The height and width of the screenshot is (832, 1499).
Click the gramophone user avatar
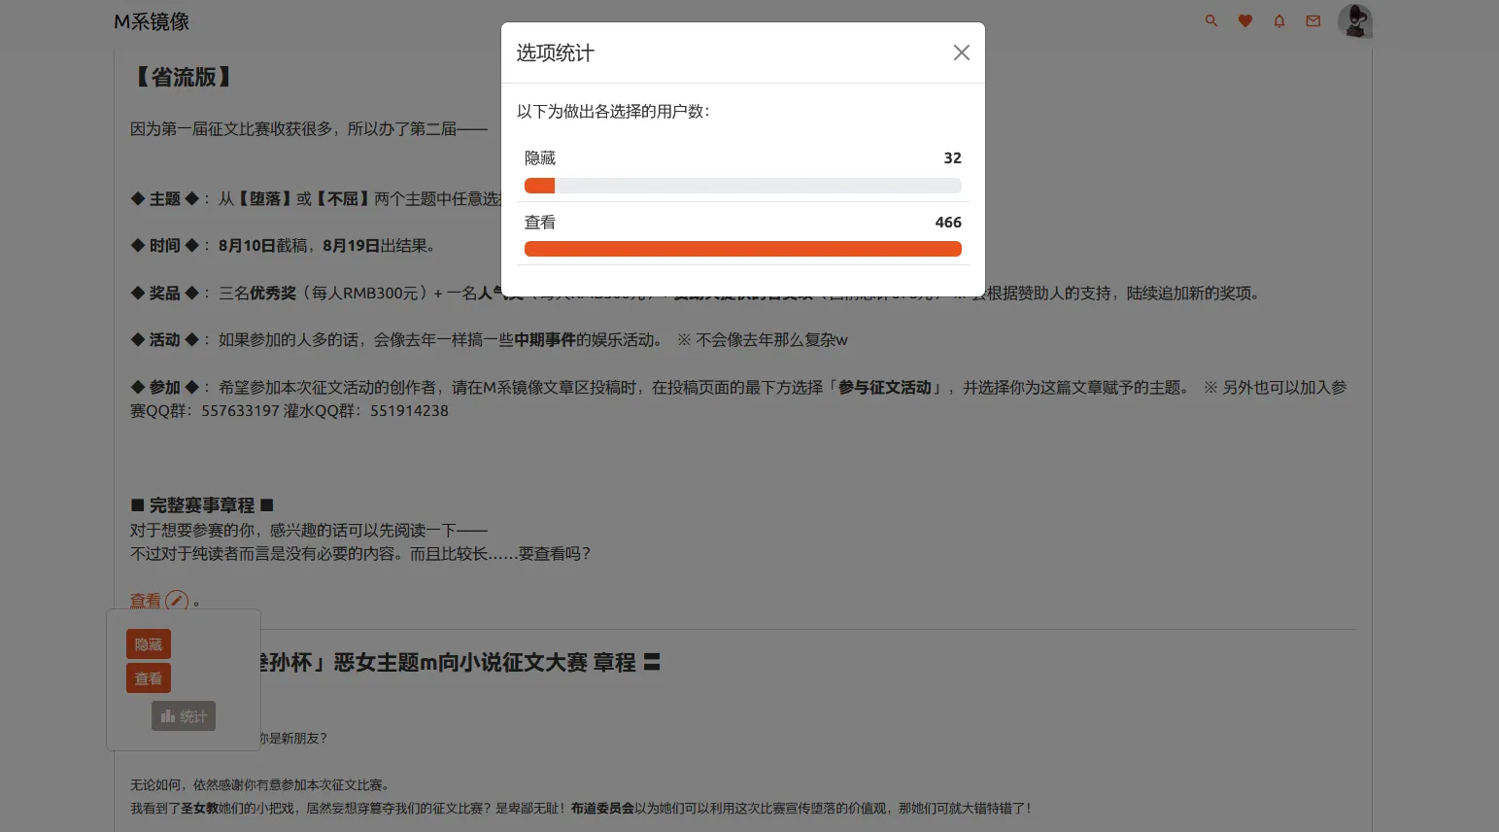[x=1354, y=20]
